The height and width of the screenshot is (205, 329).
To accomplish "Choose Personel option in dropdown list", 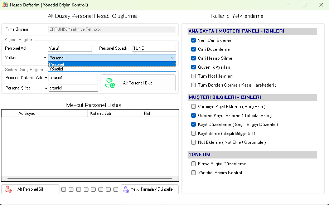I will [57, 64].
